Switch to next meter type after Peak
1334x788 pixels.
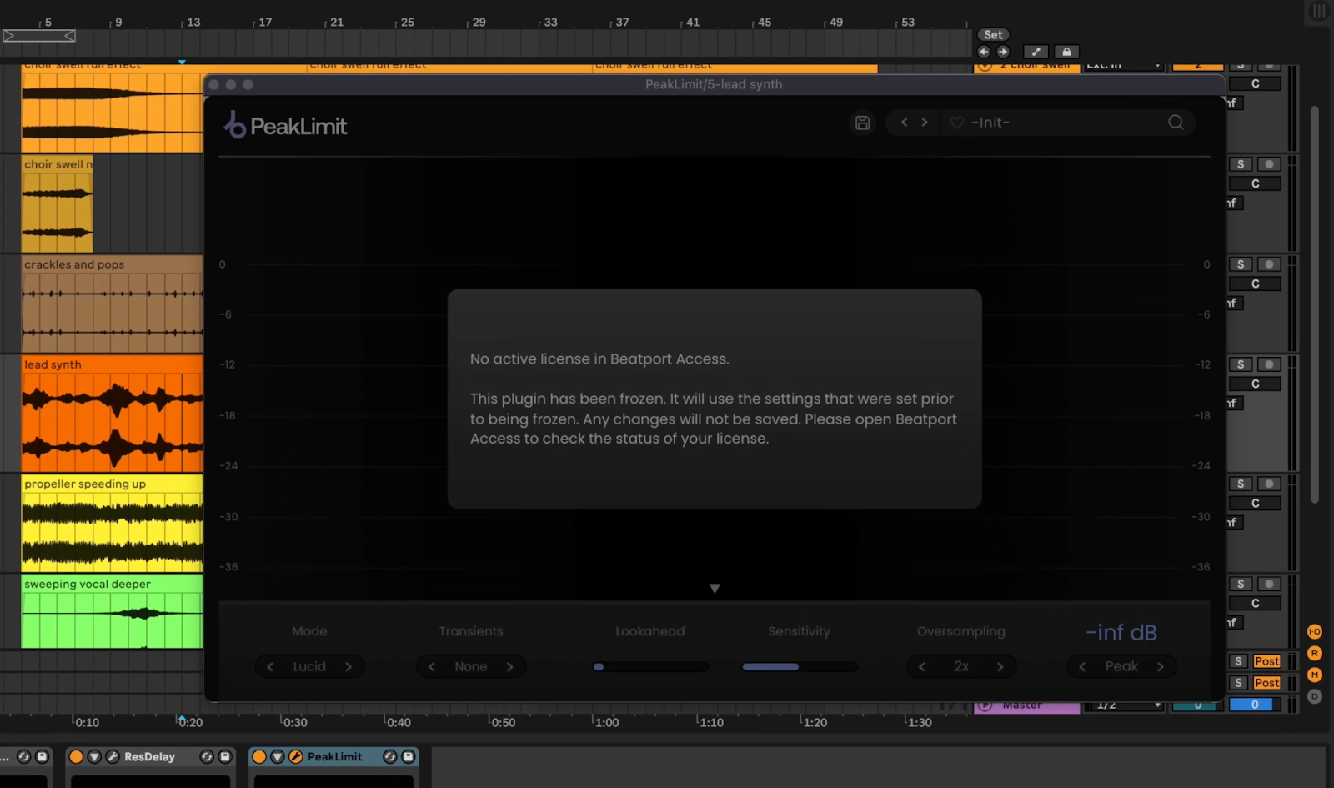pyautogui.click(x=1161, y=667)
